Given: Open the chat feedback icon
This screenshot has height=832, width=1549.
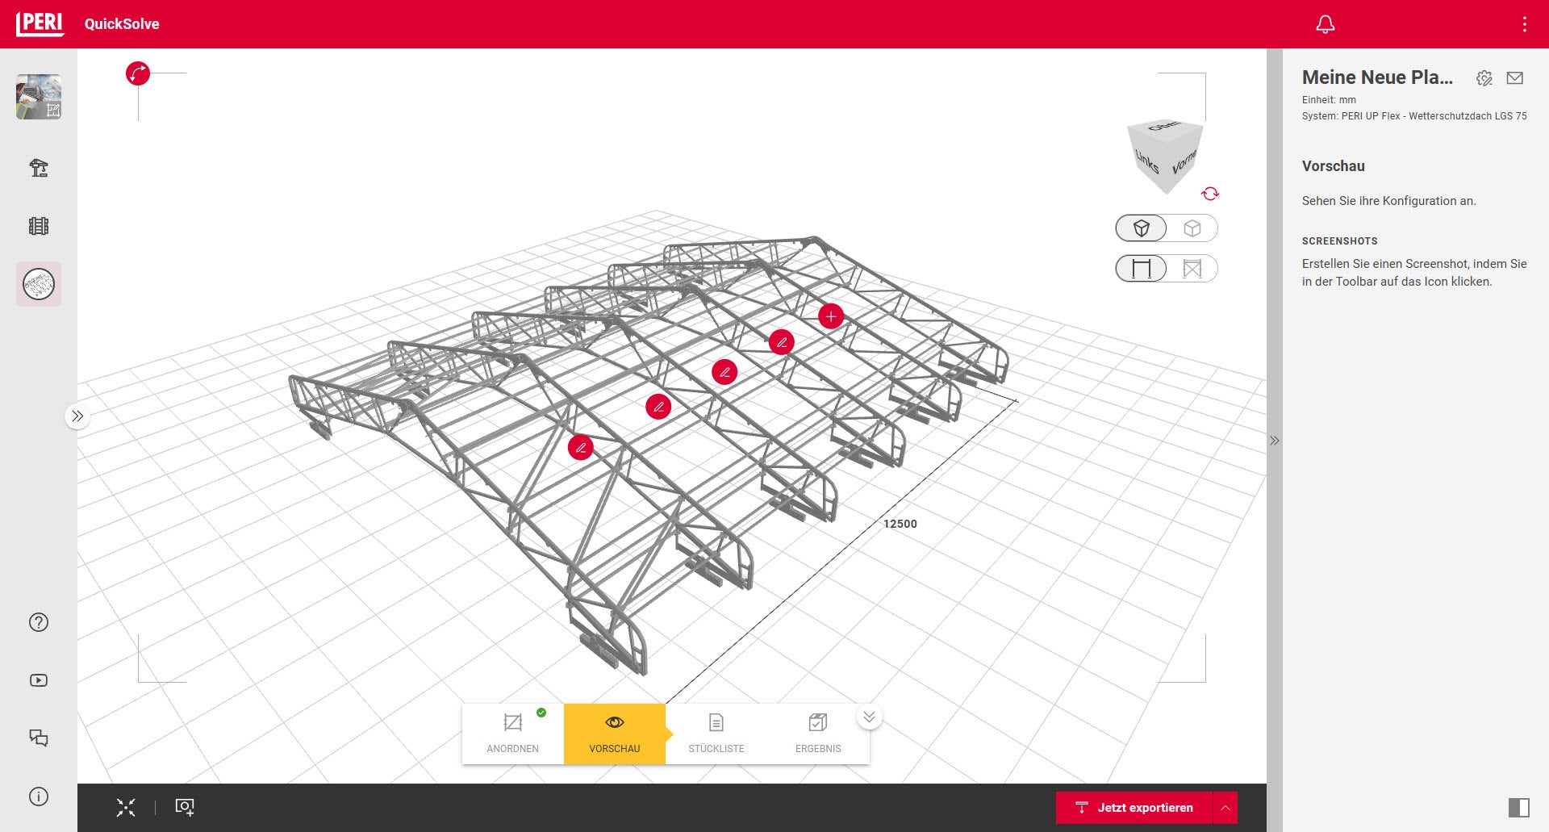Looking at the screenshot, I should (x=39, y=738).
